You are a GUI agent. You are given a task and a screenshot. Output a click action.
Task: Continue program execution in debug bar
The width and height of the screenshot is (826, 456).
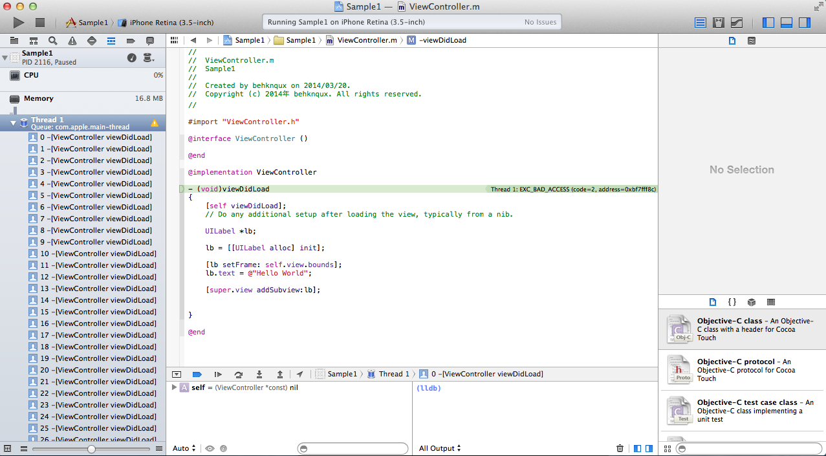[x=218, y=374]
